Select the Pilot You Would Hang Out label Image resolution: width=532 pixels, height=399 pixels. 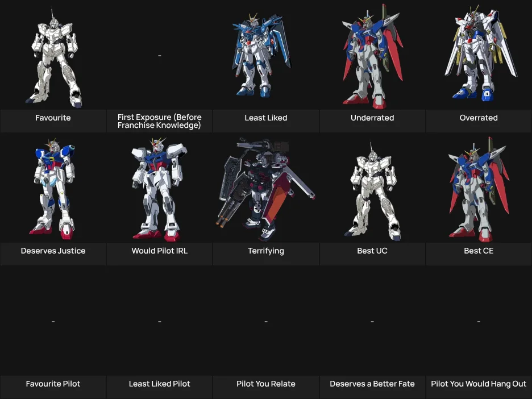(479, 384)
